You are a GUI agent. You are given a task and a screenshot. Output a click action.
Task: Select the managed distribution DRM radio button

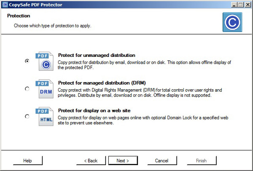click(27, 88)
